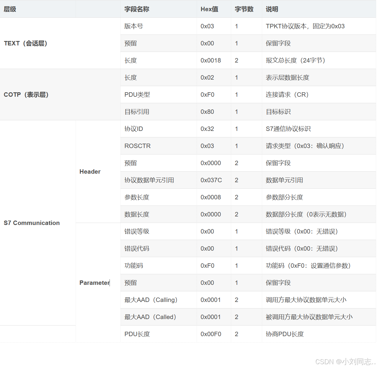The height and width of the screenshot is (368, 377).
Task: Click hex value 0x03 in the ROSCTR row
Action: 207,146
